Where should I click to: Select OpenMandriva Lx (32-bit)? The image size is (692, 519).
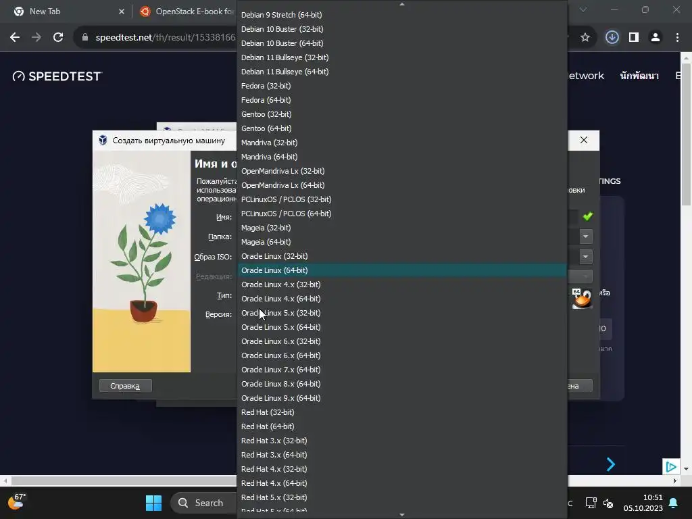tap(402, 171)
